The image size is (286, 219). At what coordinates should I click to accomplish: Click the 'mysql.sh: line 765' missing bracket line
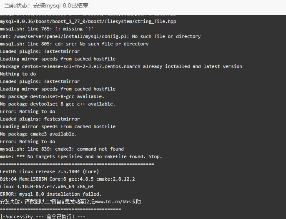click(x=47, y=29)
